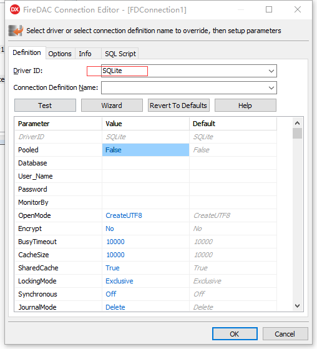The image size is (317, 349).
Task: Select the CacheSize value 10000
Action: tap(146, 255)
